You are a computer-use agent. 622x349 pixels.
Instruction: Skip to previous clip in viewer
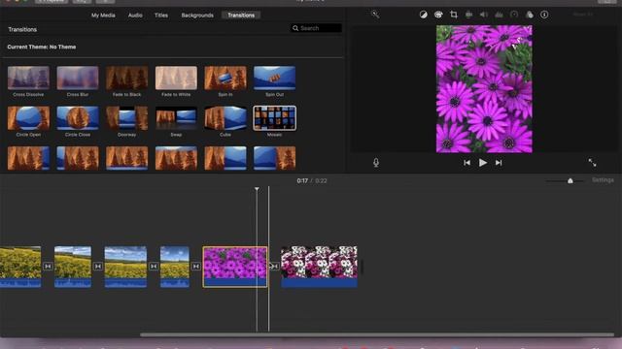point(466,163)
